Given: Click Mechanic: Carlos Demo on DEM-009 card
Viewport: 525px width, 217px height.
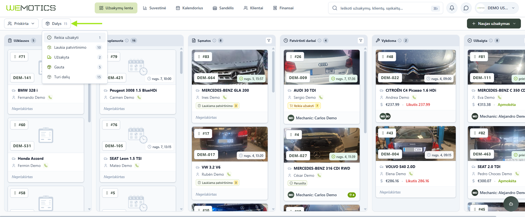Looking at the screenshot, I should click(x=316, y=118).
